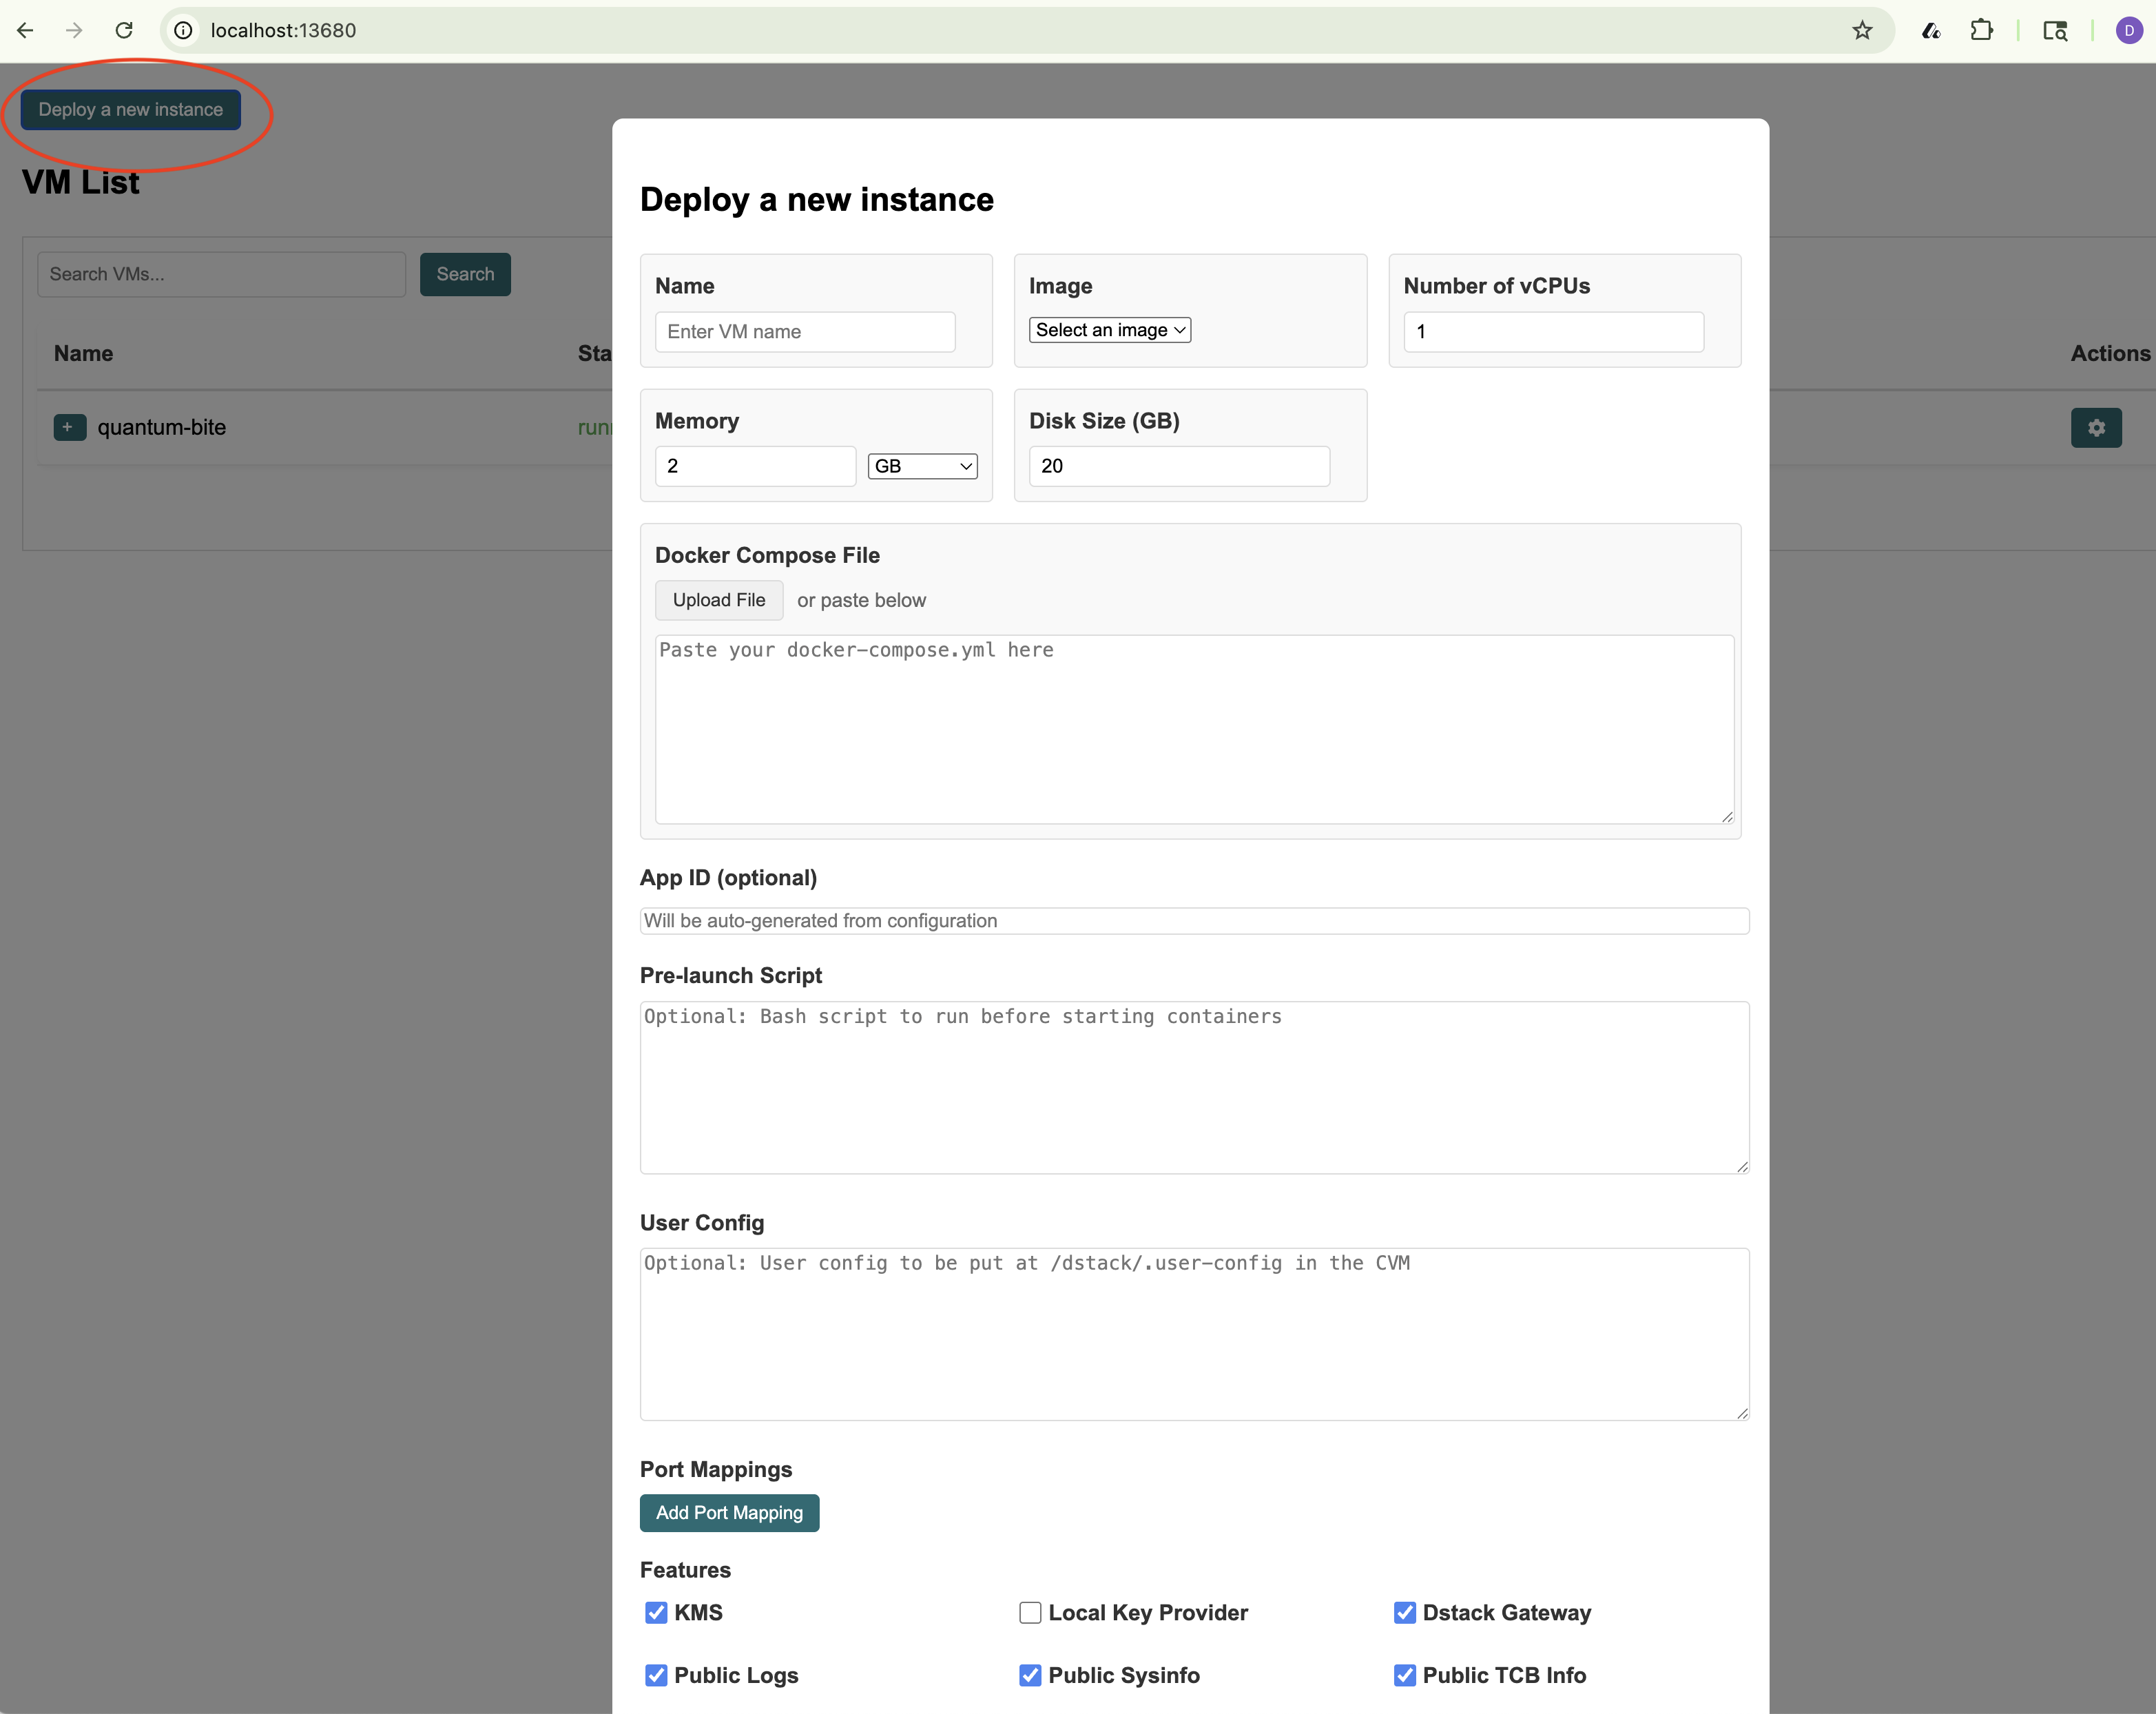Viewport: 2156px width, 1714px height.
Task: Open the tab search icon near the profile
Action: tap(2055, 30)
